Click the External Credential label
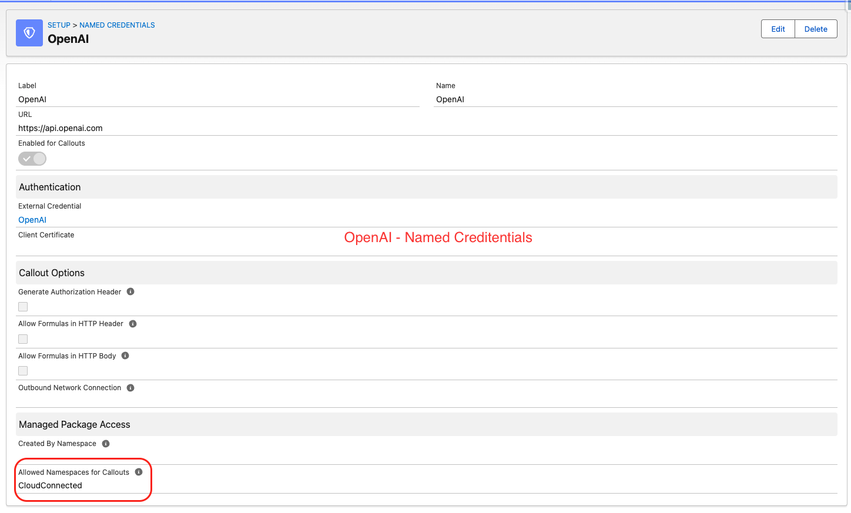Image resolution: width=851 pixels, height=513 pixels. pos(50,206)
